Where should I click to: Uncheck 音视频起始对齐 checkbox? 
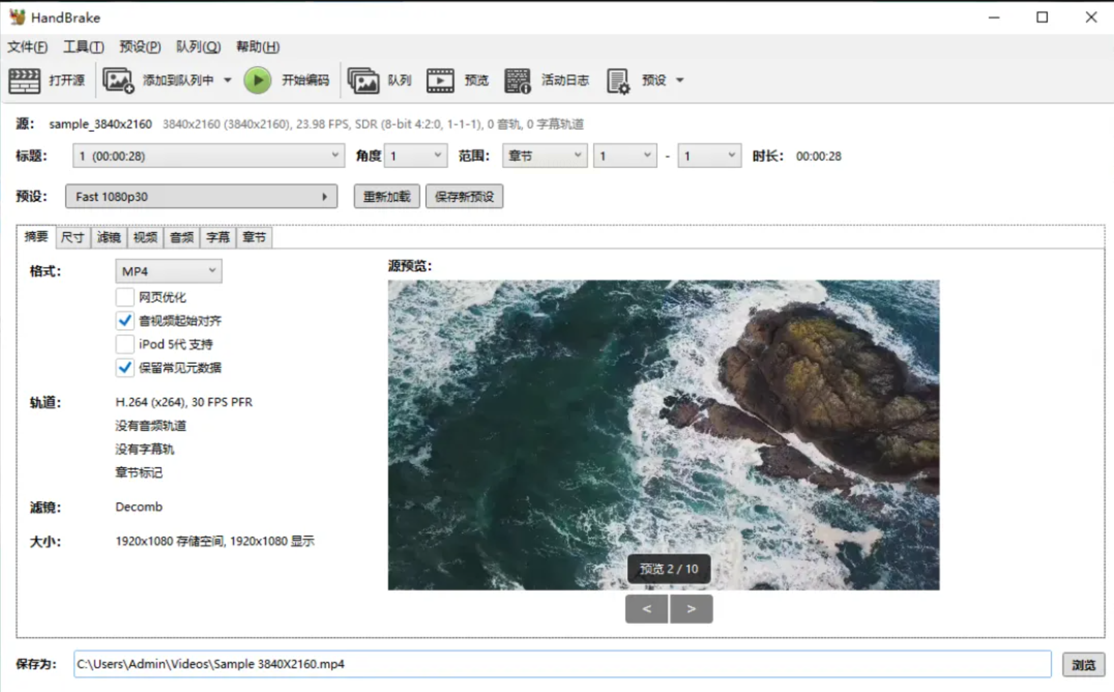(125, 321)
